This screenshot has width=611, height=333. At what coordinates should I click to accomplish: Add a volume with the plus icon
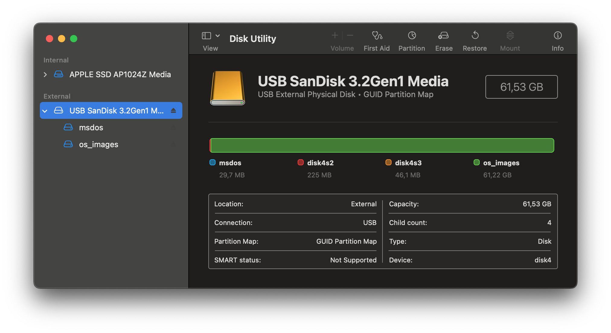click(334, 36)
